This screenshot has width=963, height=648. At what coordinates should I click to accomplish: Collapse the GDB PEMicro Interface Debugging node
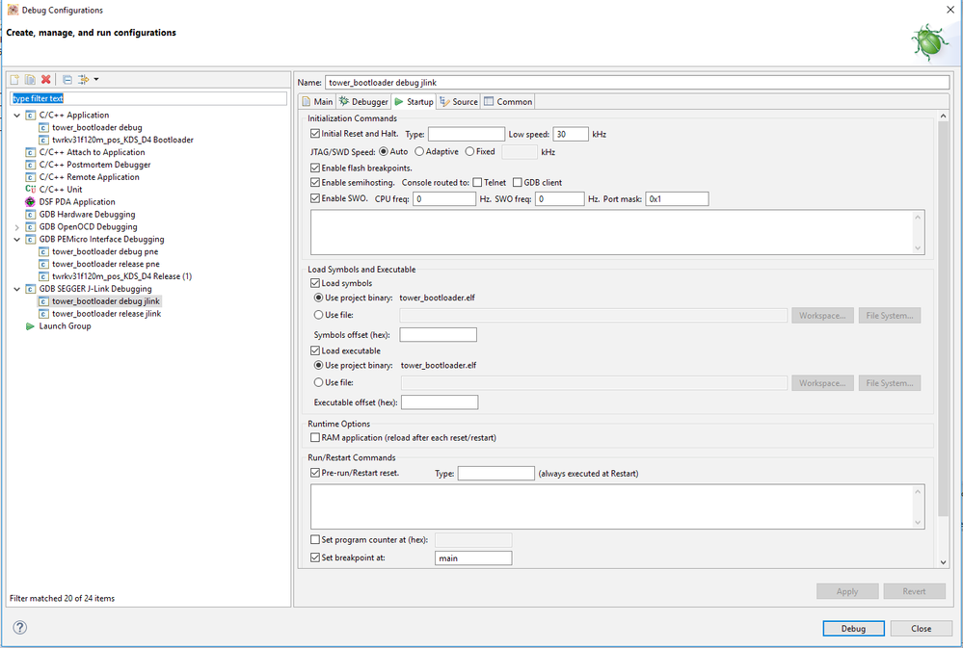pos(16,240)
